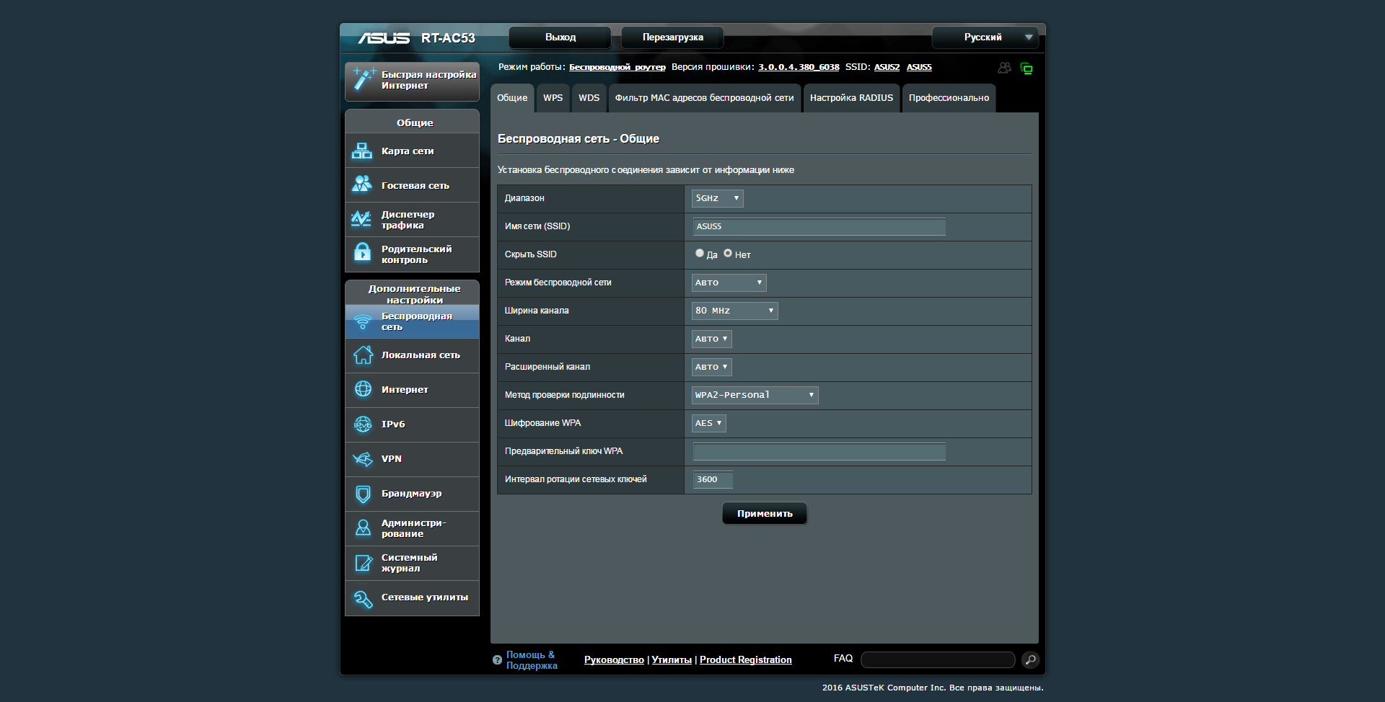
Task: Switch to the WDS tab
Action: click(589, 98)
